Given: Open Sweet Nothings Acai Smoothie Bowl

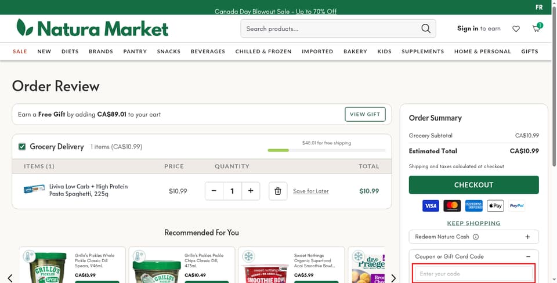Looking at the screenshot, I should [x=314, y=260].
